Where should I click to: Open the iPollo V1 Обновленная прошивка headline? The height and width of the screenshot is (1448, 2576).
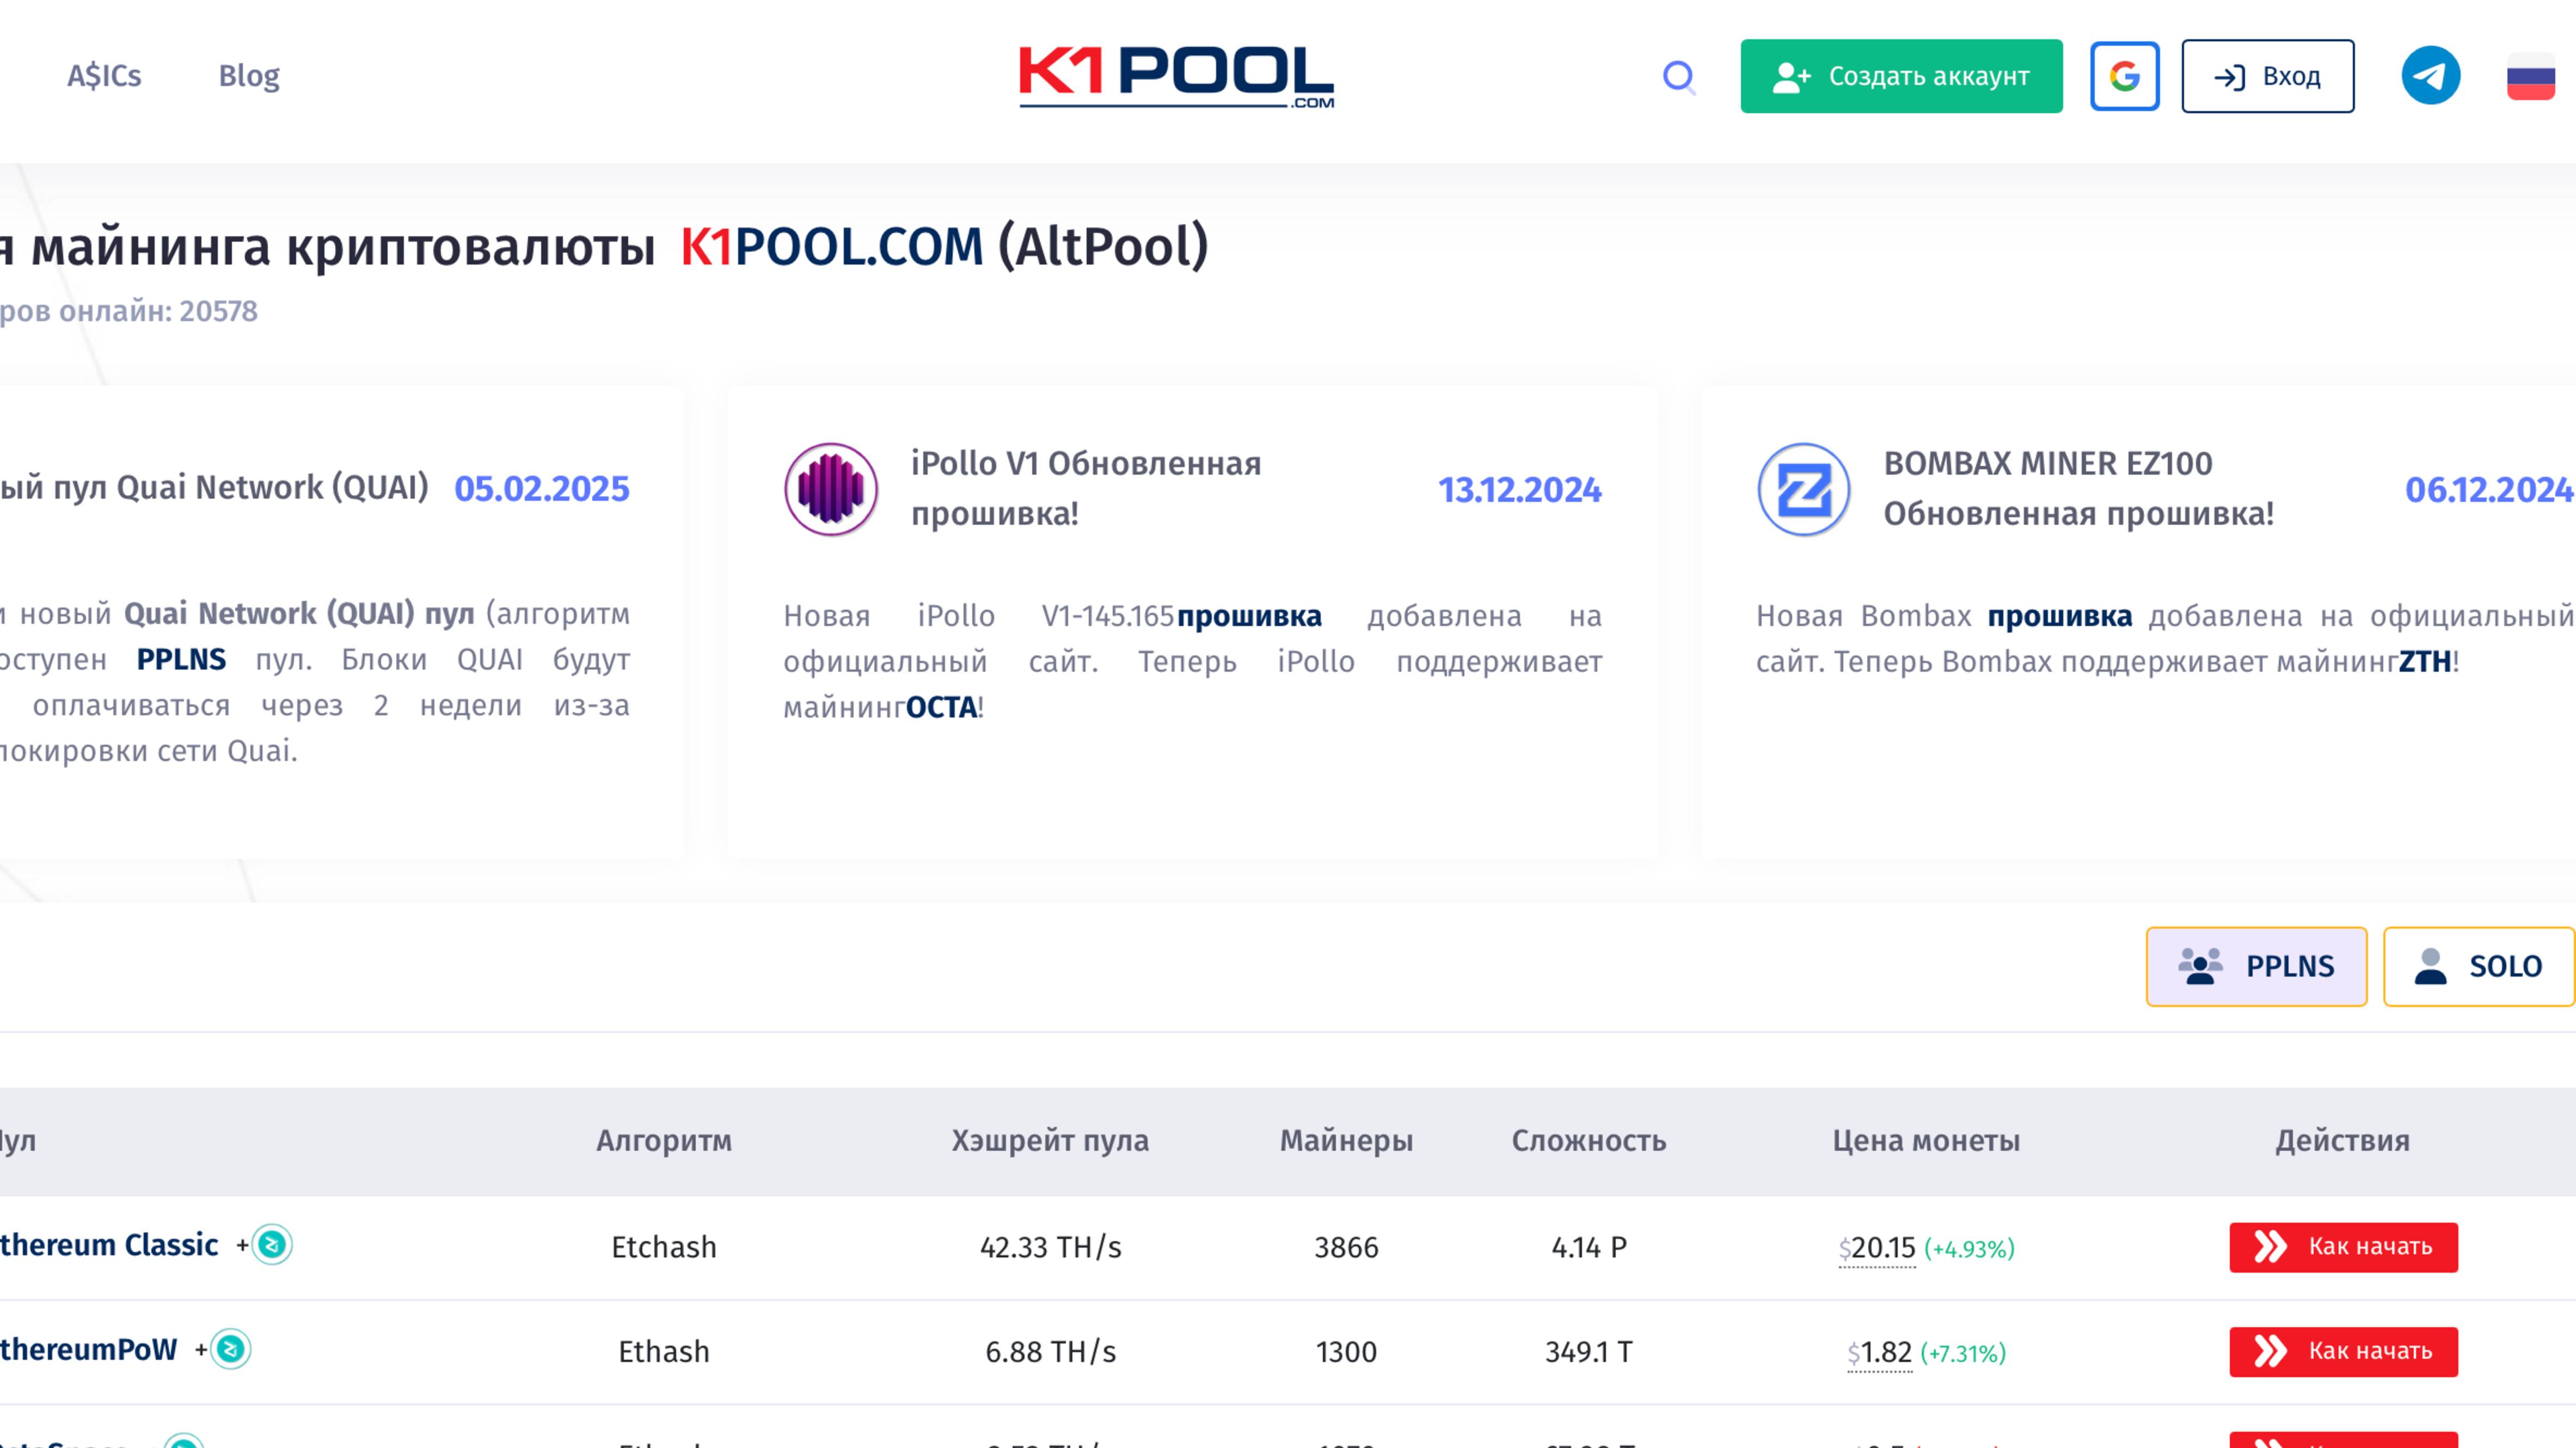1086,488
